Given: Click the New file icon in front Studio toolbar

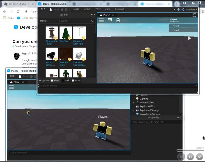Looking at the screenshot, I should tap(51, 9).
